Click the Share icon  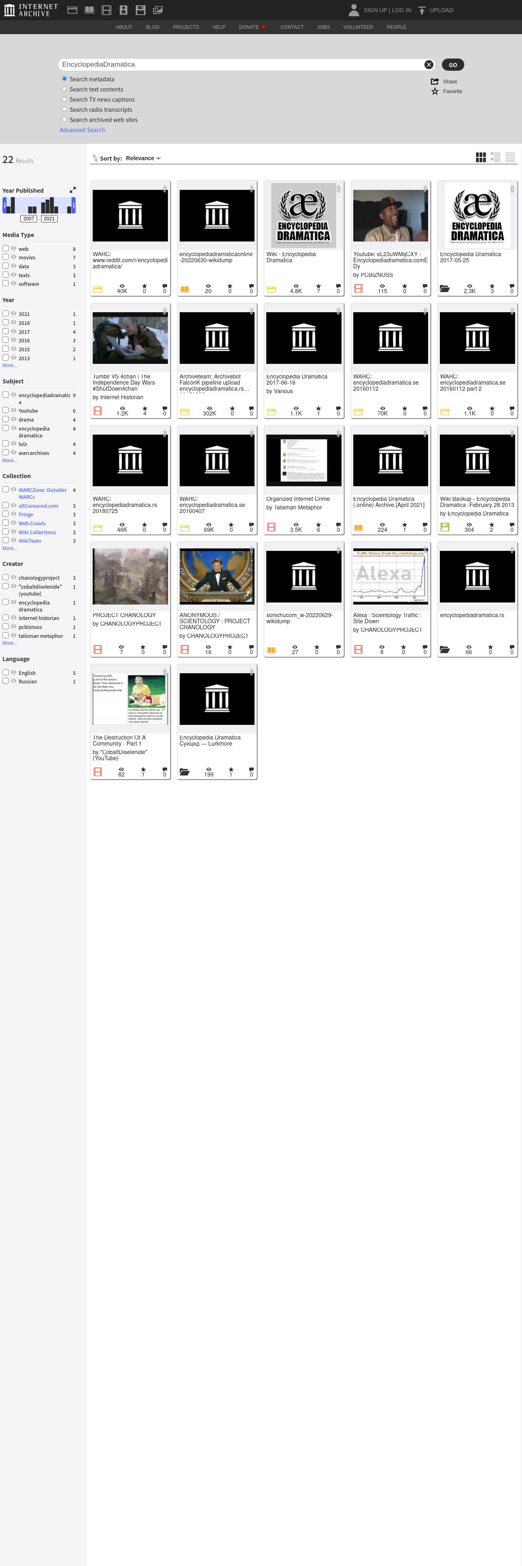coord(435,81)
